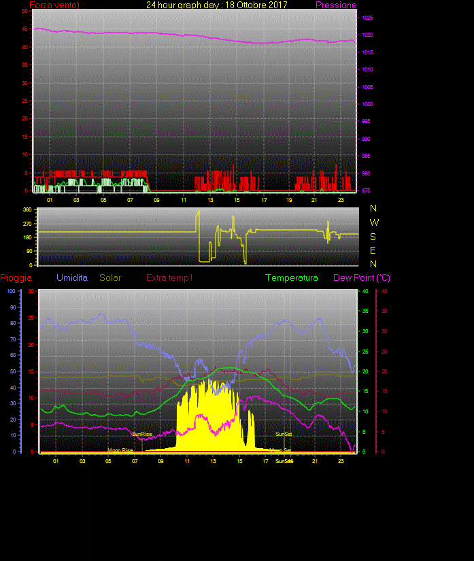Select the Extra temp1 legend label
The width and height of the screenshot is (474, 561).
[170, 278]
